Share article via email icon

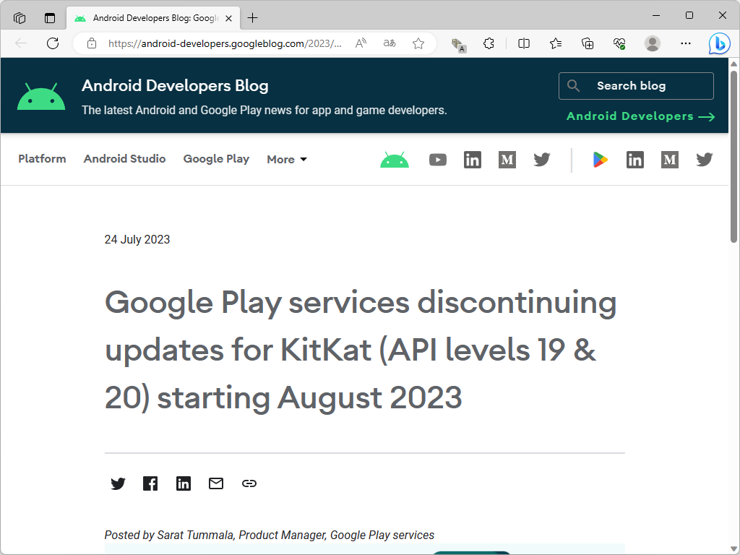click(216, 483)
